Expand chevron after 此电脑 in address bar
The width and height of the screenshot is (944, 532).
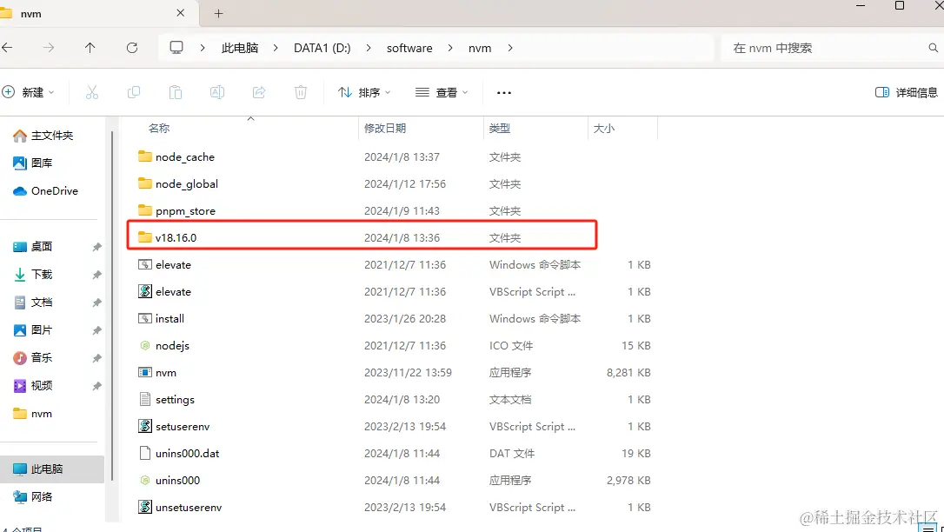(x=276, y=48)
